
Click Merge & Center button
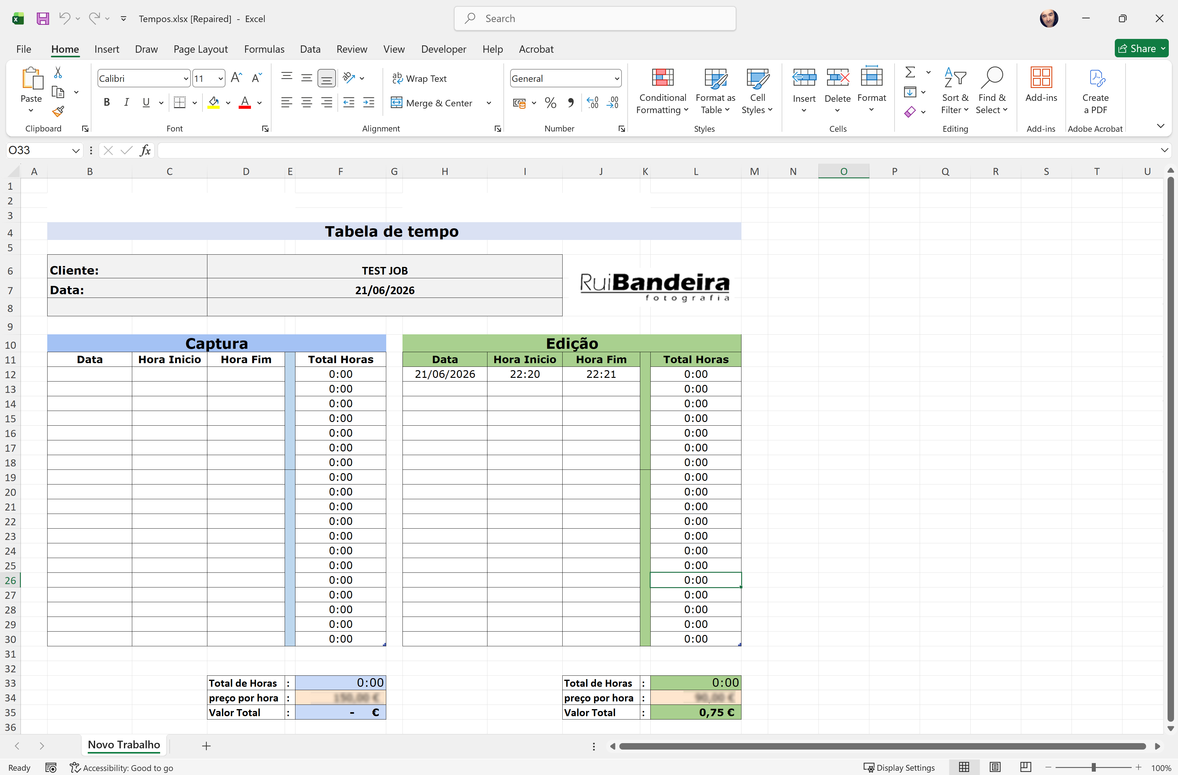(x=432, y=103)
